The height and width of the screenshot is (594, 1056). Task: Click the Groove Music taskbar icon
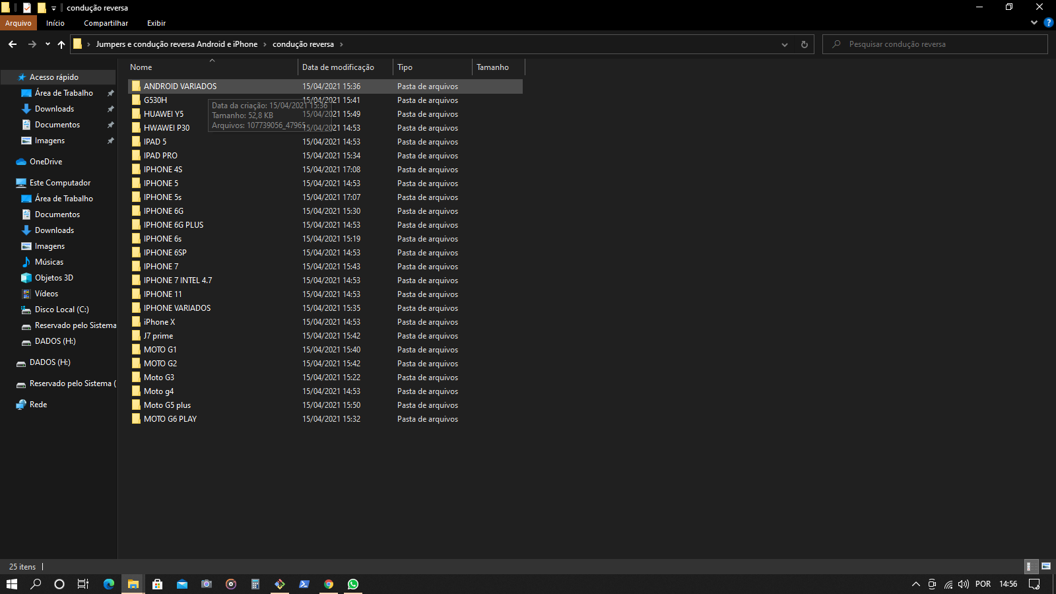click(x=231, y=584)
